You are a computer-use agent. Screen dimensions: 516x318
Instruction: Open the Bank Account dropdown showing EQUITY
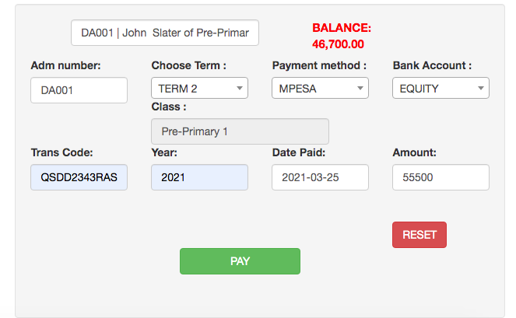click(x=441, y=89)
